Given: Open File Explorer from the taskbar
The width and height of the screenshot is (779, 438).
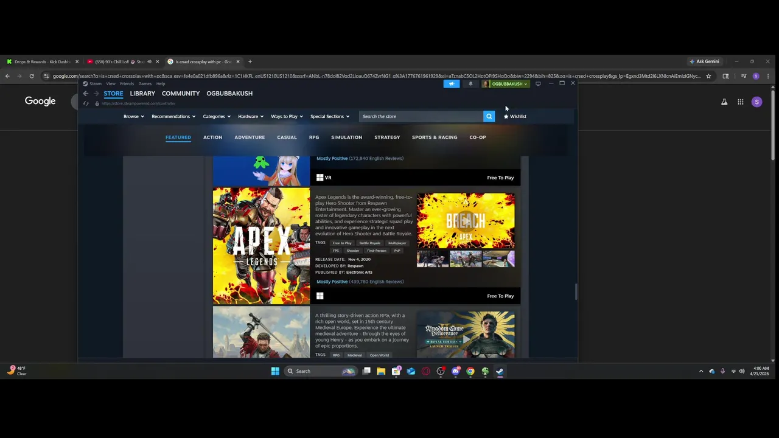Looking at the screenshot, I should point(381,371).
